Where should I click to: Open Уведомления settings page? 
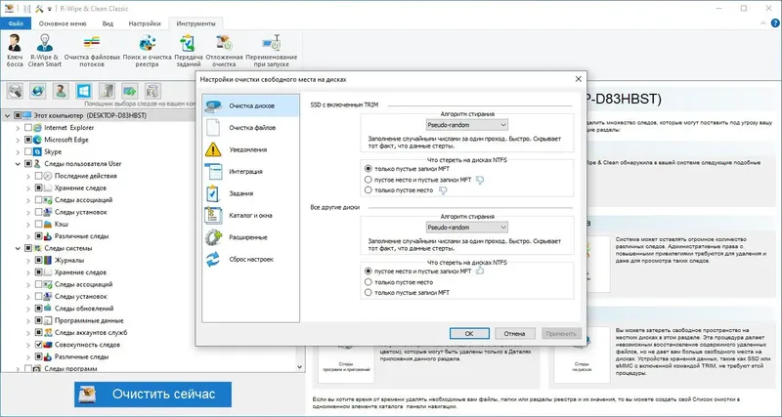250,149
